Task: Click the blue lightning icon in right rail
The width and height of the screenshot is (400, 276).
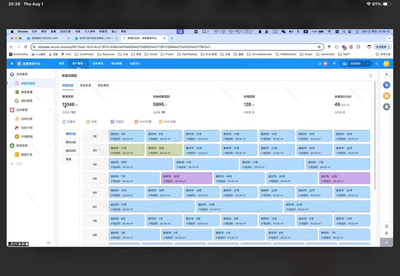Action: [386, 85]
